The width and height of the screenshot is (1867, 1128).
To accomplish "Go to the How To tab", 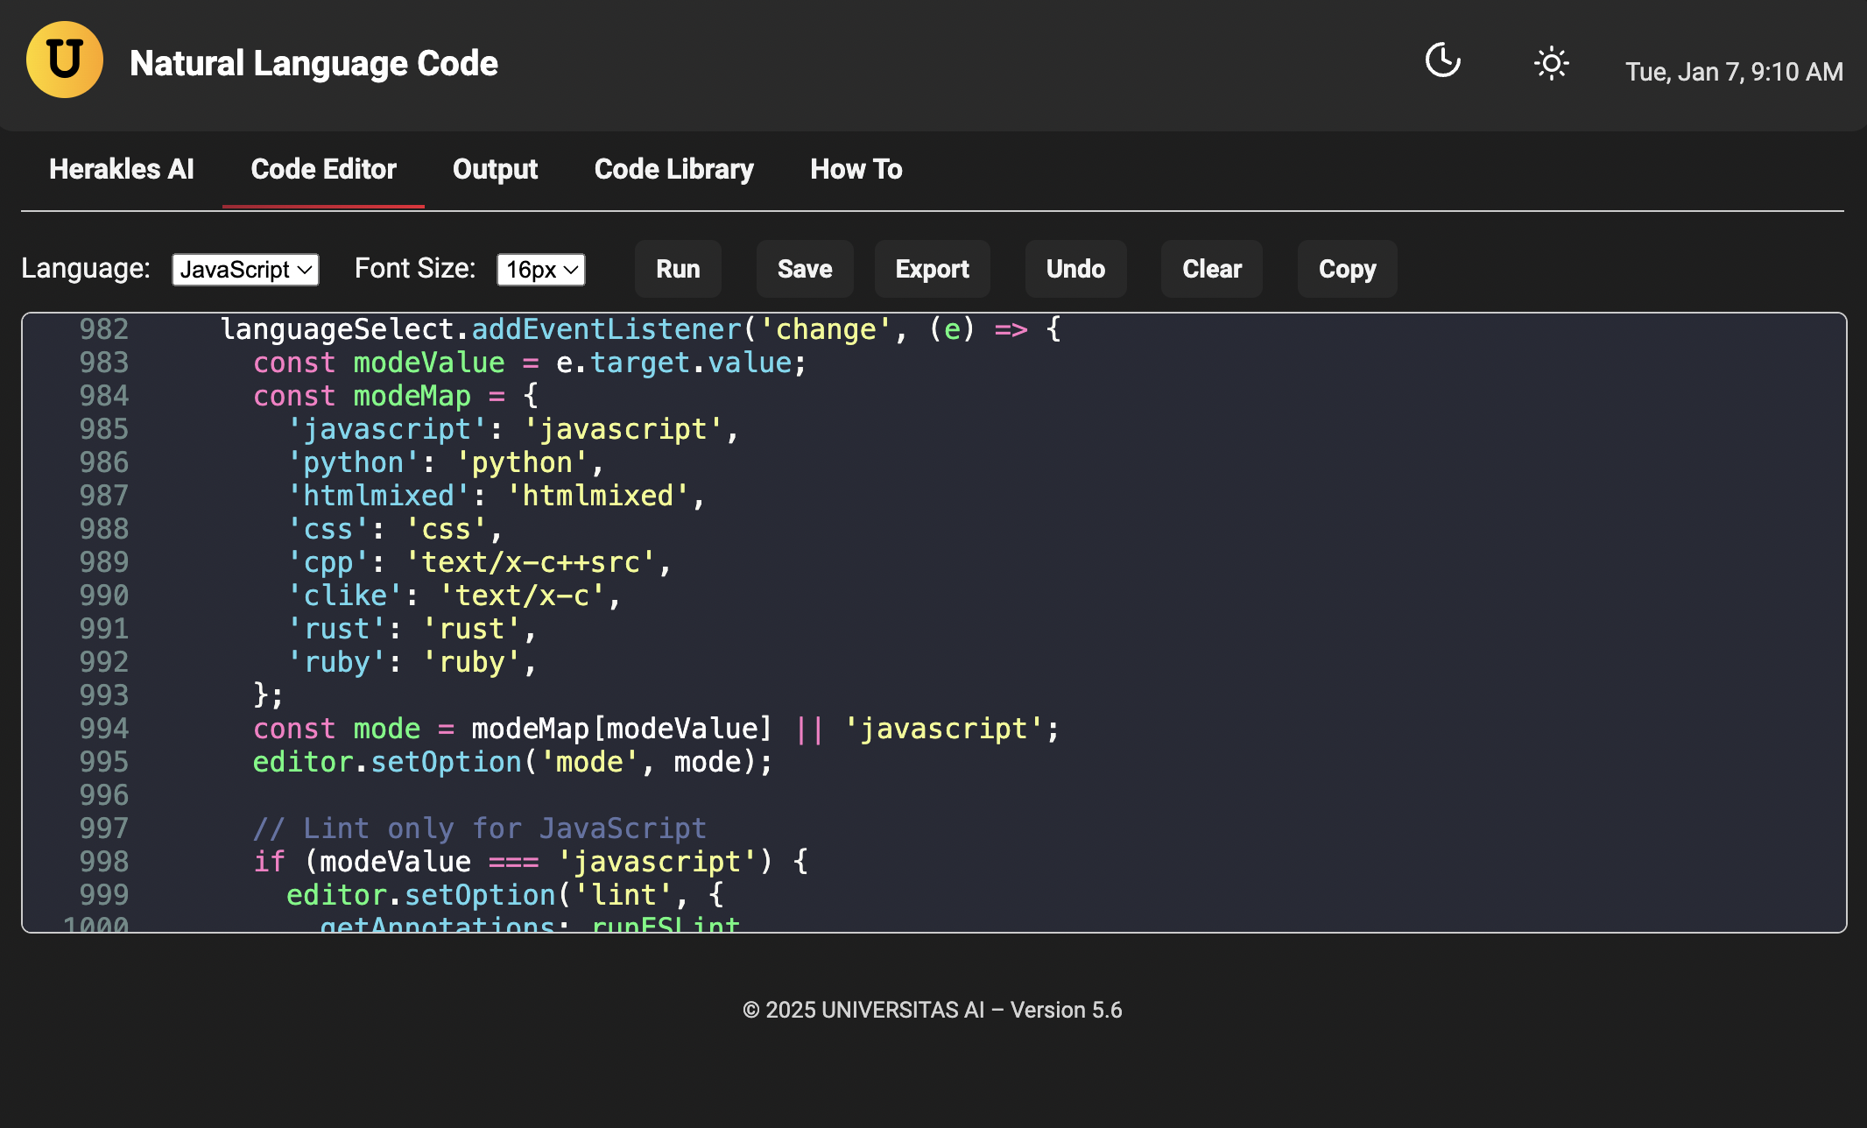I will coord(856,169).
